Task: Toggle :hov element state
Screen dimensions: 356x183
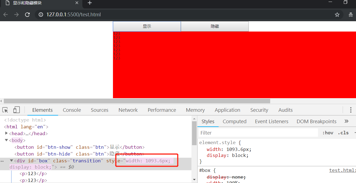Action: [x=328, y=133]
